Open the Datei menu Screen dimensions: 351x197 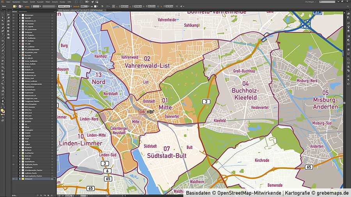(8, 2)
